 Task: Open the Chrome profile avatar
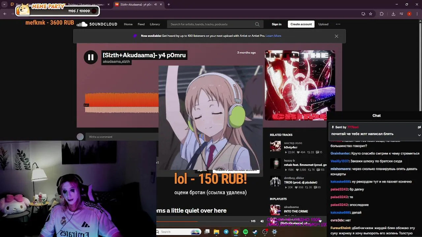tap(409, 14)
